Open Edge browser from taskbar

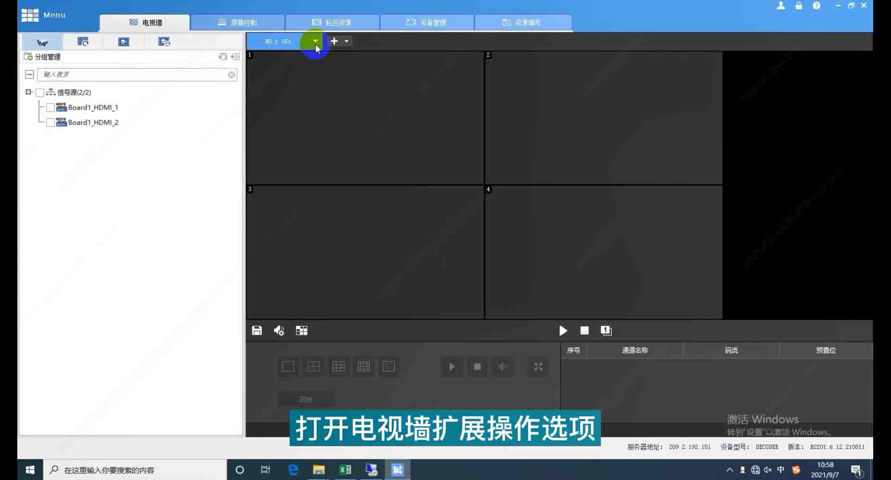293,469
